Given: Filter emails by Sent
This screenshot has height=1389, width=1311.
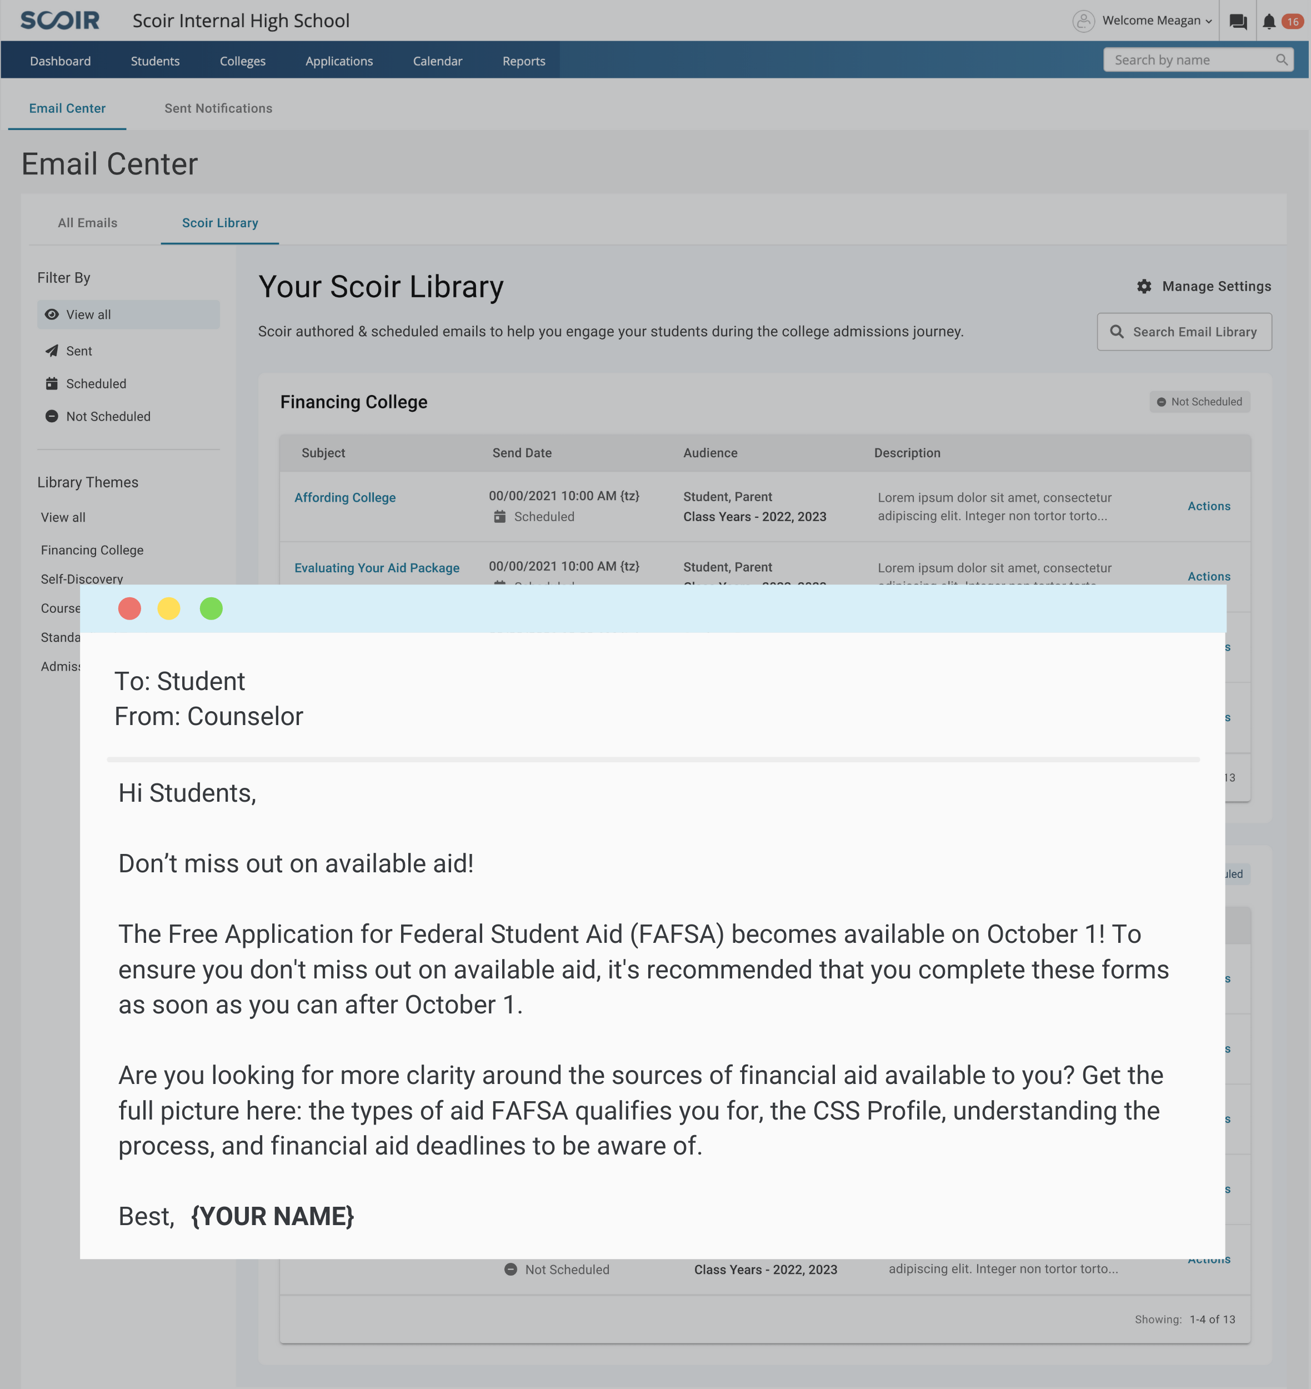Looking at the screenshot, I should click(x=68, y=351).
